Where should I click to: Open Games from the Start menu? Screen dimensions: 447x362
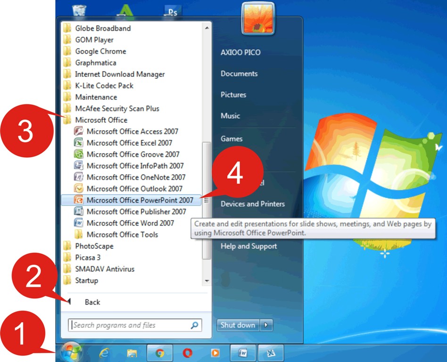point(232,139)
